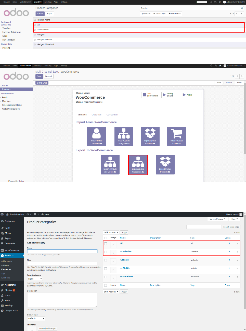
Task: Check the 'Gadgets / Notebook' row checkbox in Odoo
Action: click(35, 44)
